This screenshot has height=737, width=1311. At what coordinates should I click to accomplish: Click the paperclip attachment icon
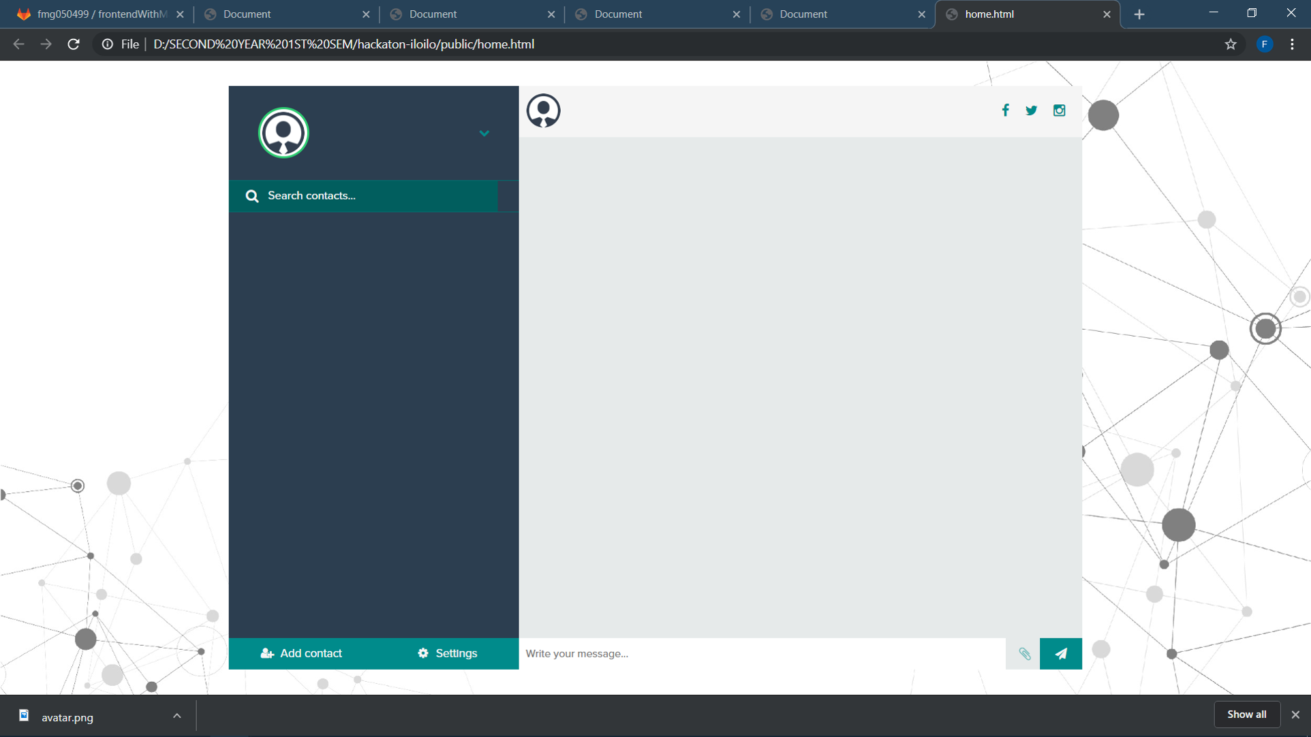point(1024,654)
